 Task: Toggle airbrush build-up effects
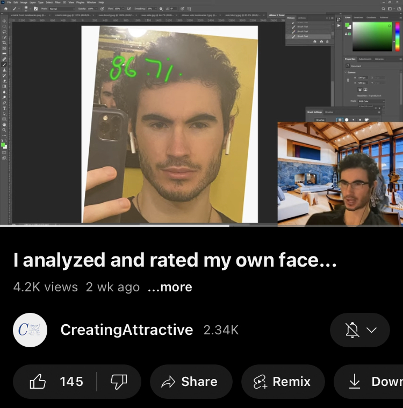129,9
